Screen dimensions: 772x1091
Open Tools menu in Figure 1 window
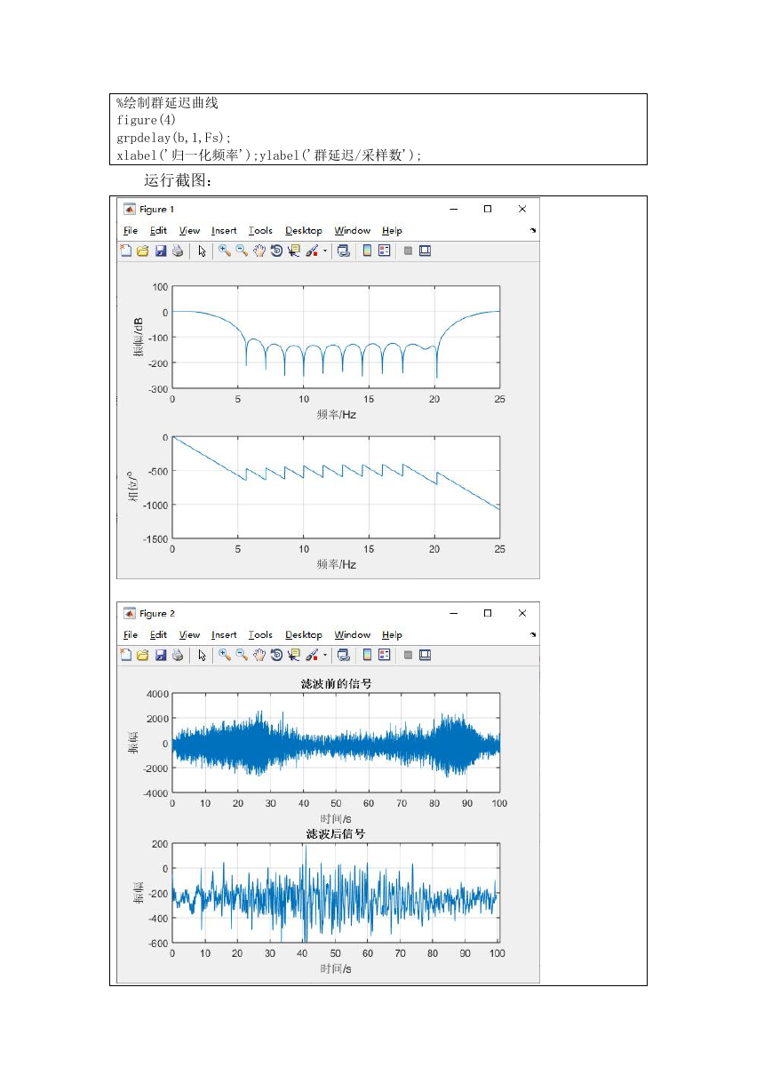260,231
